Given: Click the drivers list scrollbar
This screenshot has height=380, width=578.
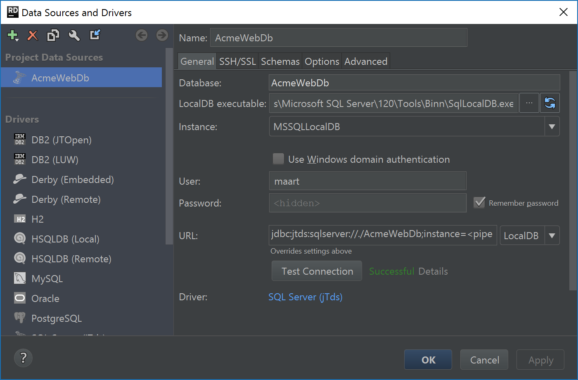Looking at the screenshot, I should coord(169,147).
